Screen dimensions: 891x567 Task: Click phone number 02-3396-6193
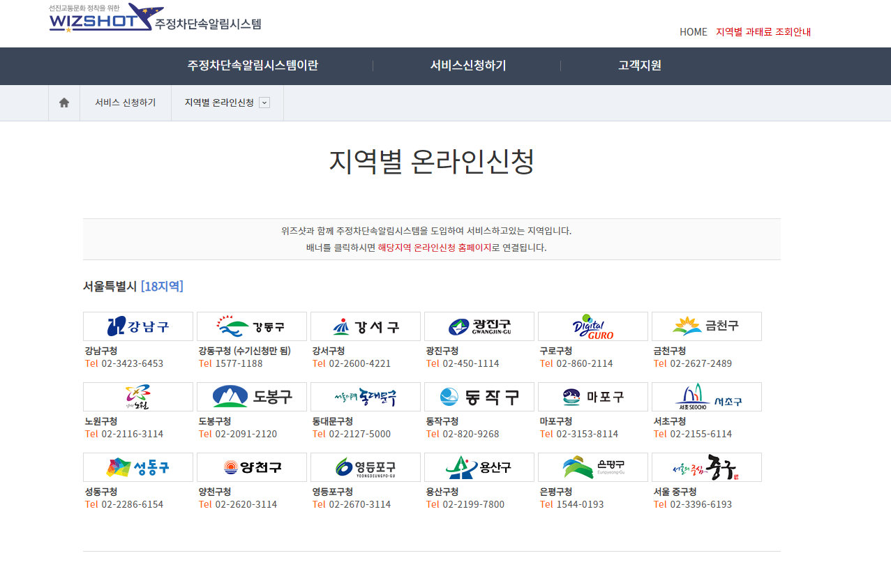(x=701, y=504)
